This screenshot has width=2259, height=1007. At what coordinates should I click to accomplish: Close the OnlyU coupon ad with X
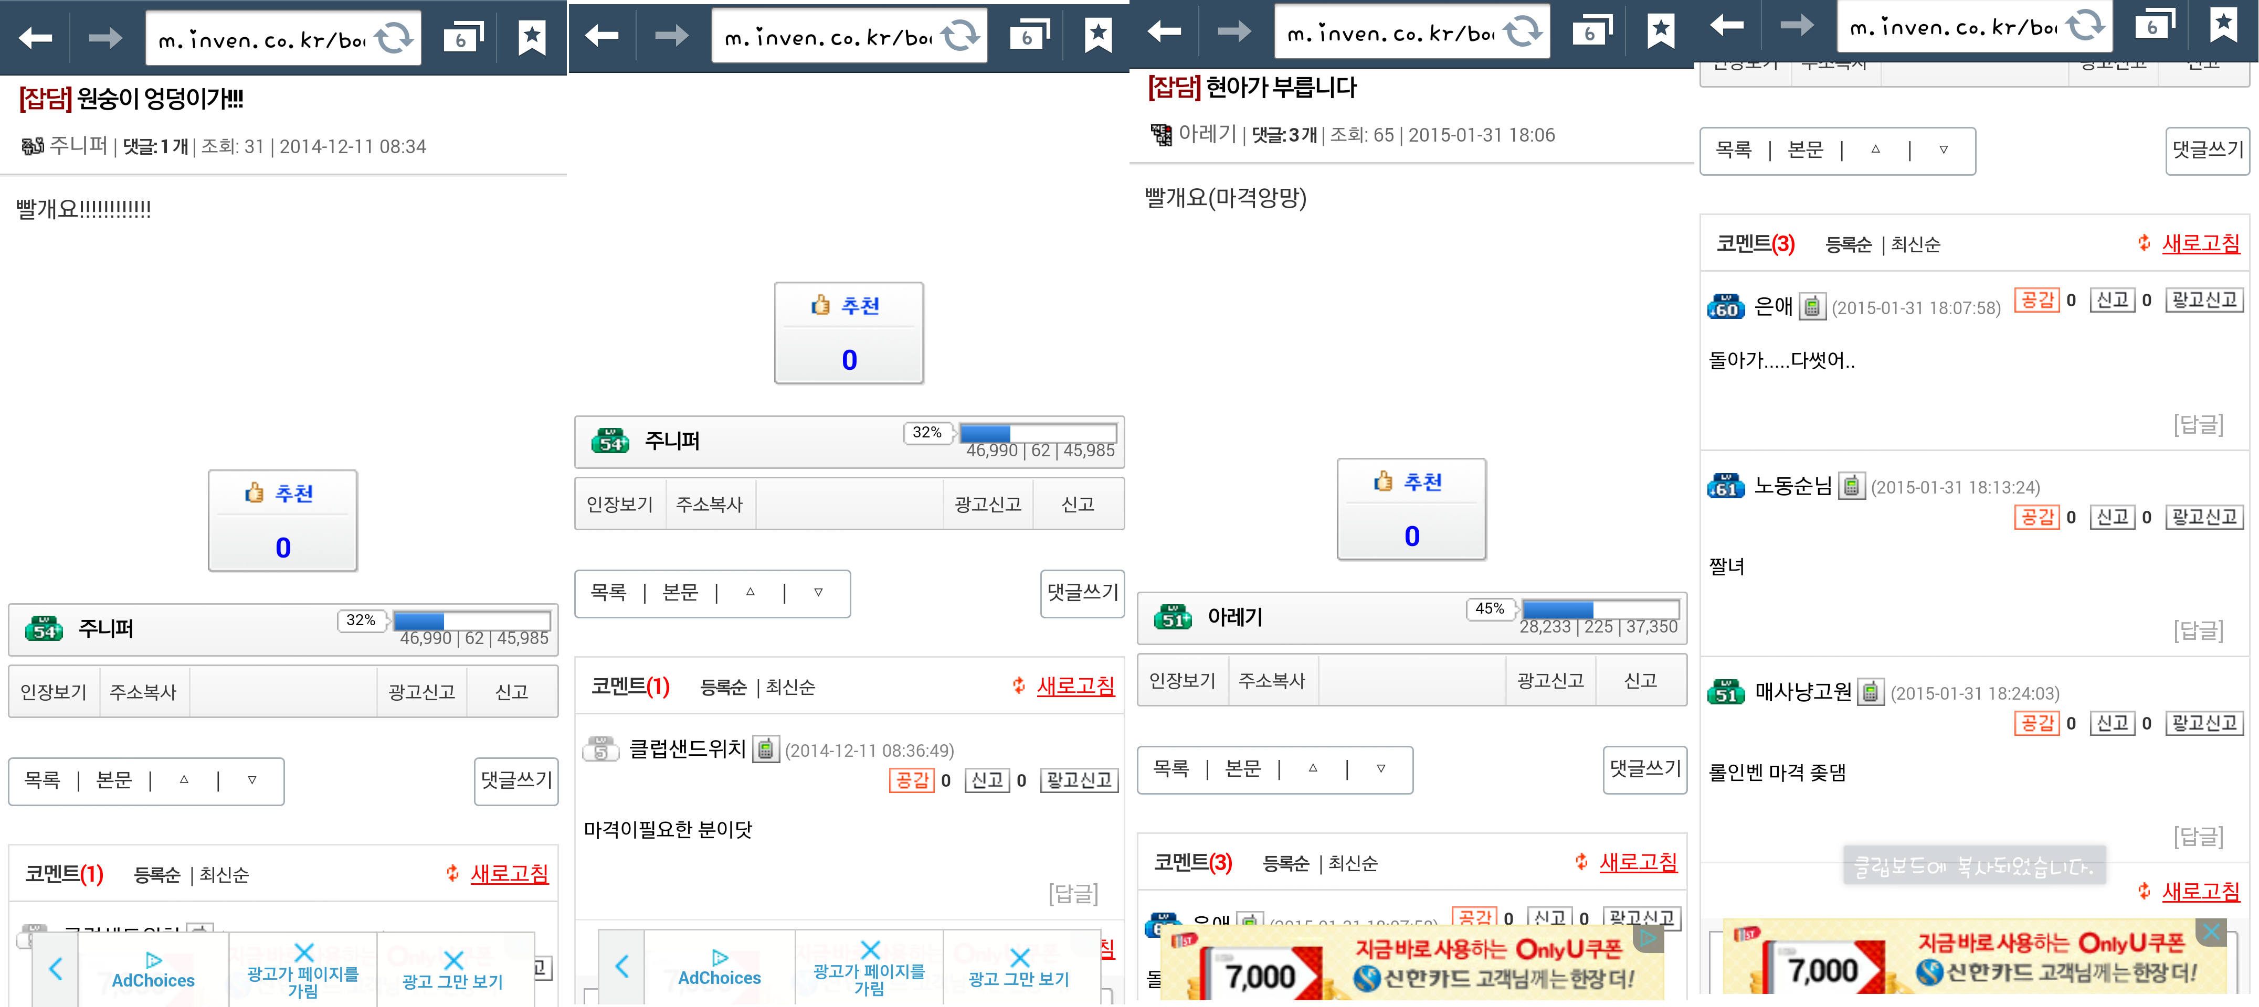tap(2211, 931)
